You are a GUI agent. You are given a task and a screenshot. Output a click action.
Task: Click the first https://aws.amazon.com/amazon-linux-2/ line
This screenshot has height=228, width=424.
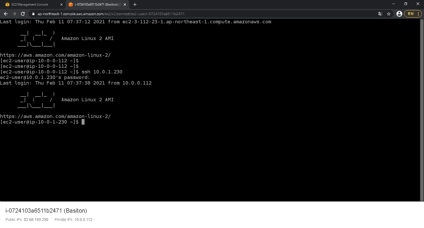(55, 55)
